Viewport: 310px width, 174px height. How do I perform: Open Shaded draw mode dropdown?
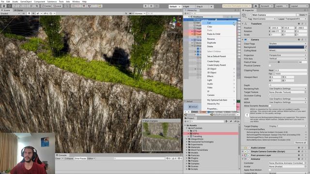coord(10,14)
